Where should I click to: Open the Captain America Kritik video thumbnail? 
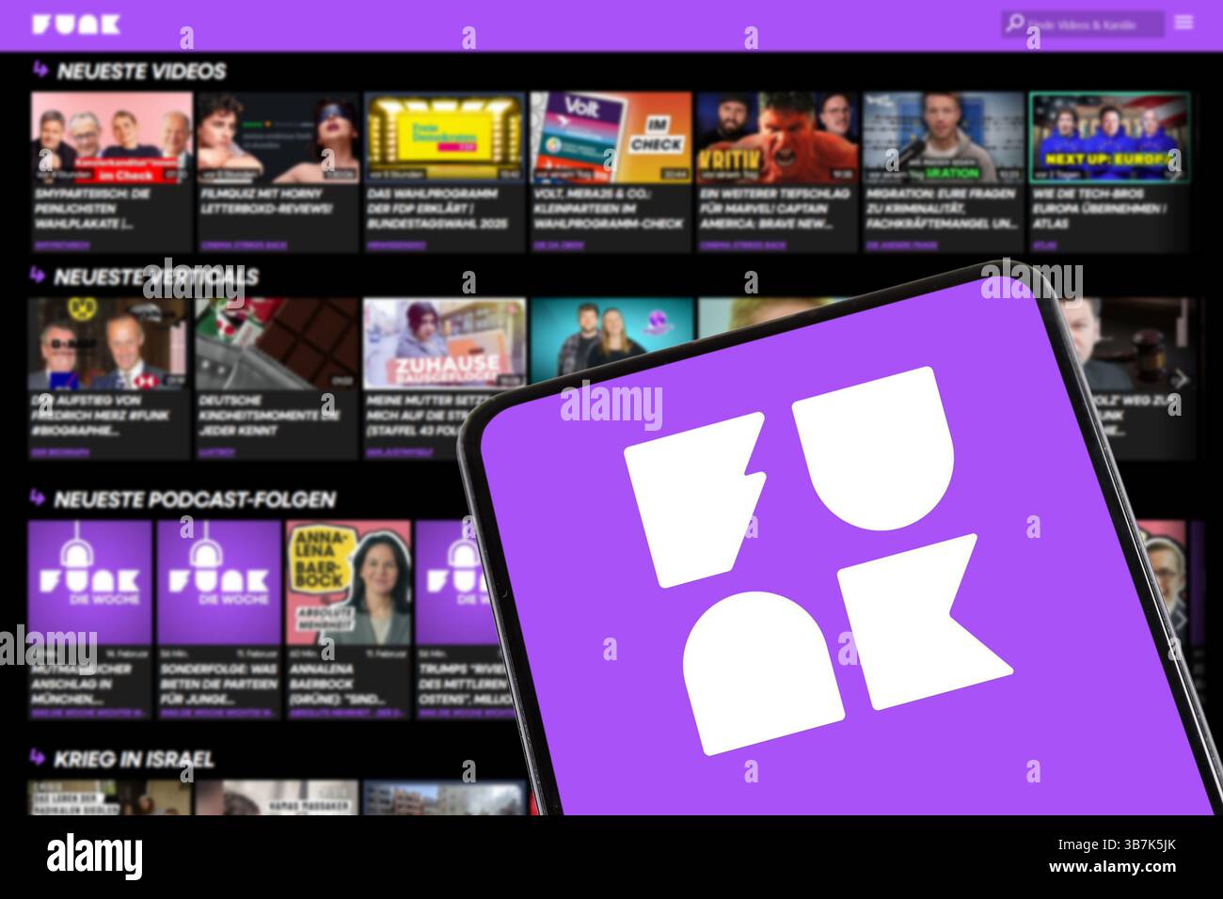pyautogui.click(x=778, y=137)
